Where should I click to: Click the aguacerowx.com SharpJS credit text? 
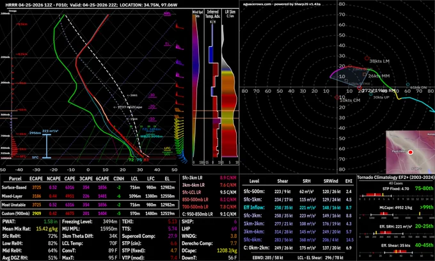(x=281, y=4)
